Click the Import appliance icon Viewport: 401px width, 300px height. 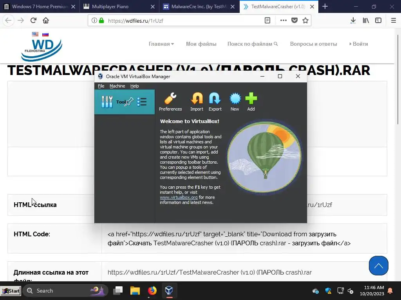197,102
